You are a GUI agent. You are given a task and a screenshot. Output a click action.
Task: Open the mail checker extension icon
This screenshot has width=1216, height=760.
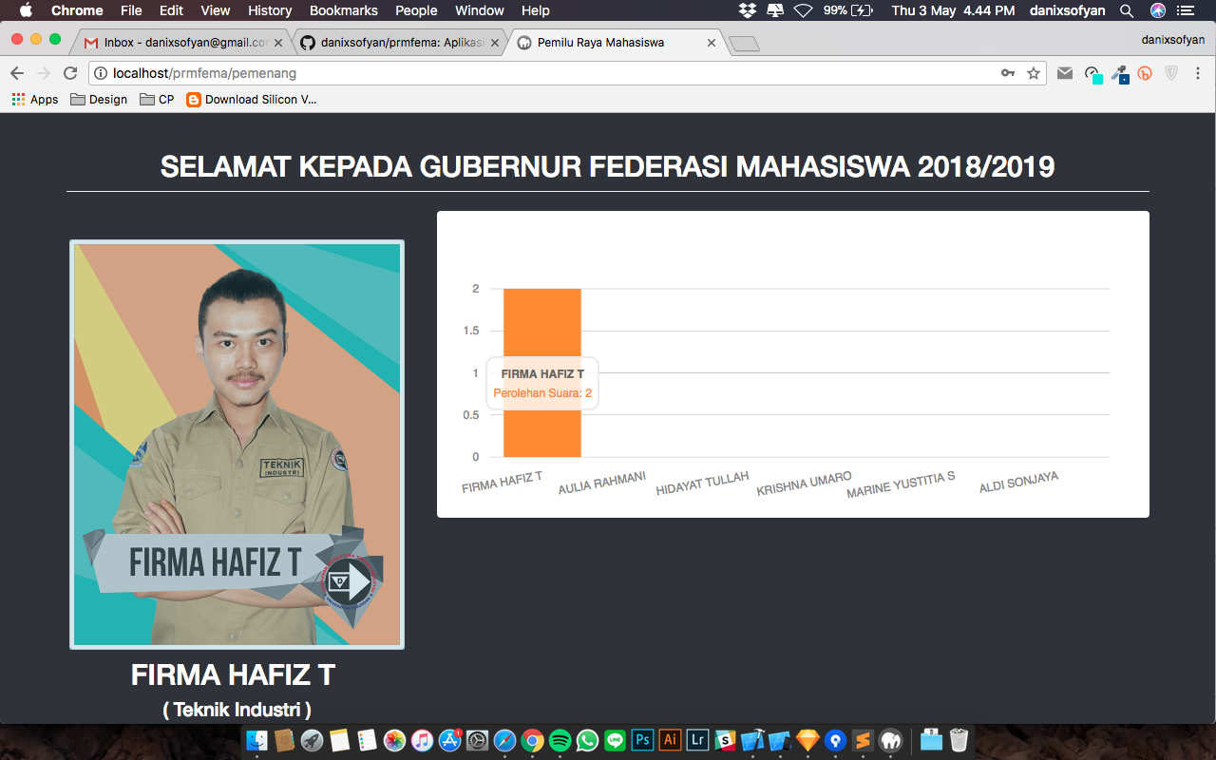tap(1065, 72)
